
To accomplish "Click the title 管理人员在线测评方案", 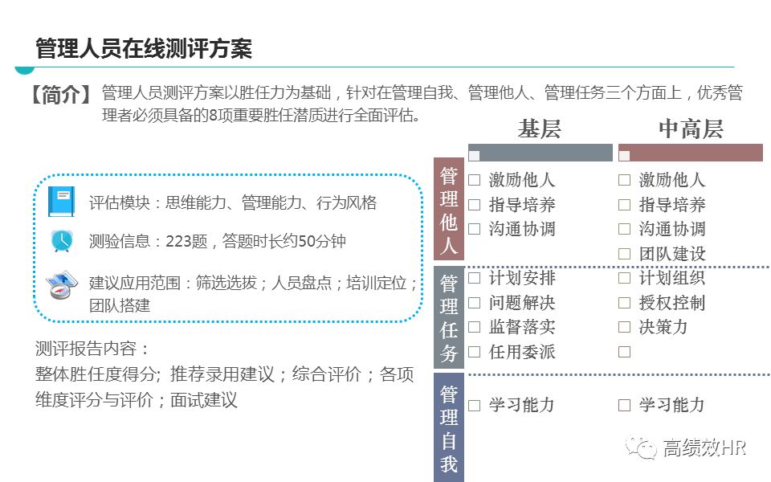I will click(x=144, y=48).
